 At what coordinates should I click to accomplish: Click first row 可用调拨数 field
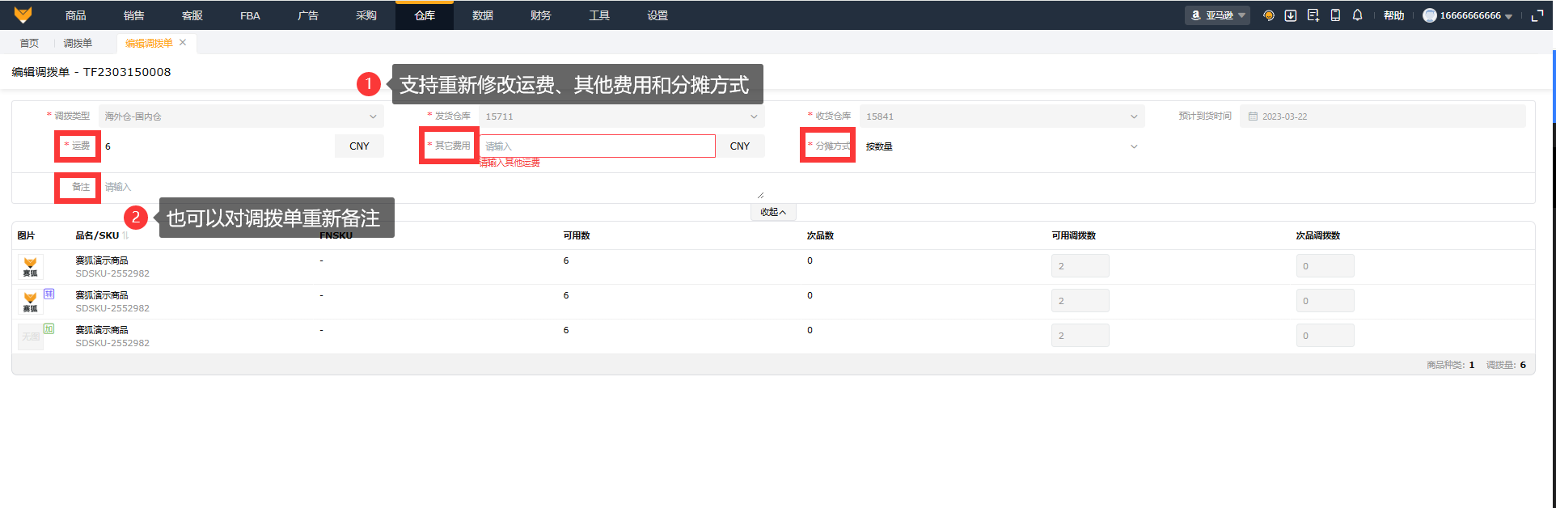click(x=1080, y=266)
